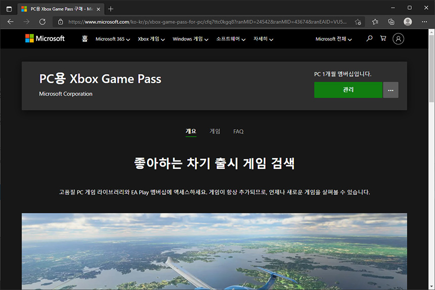Viewport: 435px width, 290px height.
Task: Expand the Microsoft 전체 menu
Action: (x=333, y=39)
